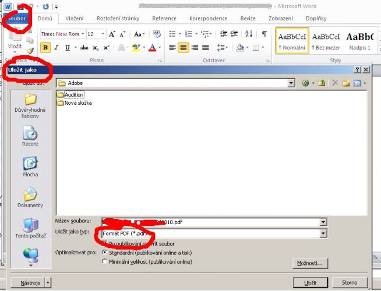Switch to the Vložení tab
Screen dimensions: 381x291
tap(75, 19)
